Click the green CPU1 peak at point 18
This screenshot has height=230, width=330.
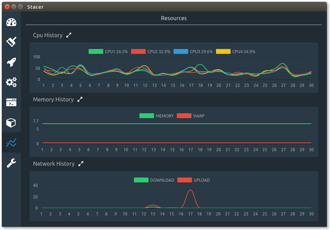pyautogui.click(x=200, y=64)
